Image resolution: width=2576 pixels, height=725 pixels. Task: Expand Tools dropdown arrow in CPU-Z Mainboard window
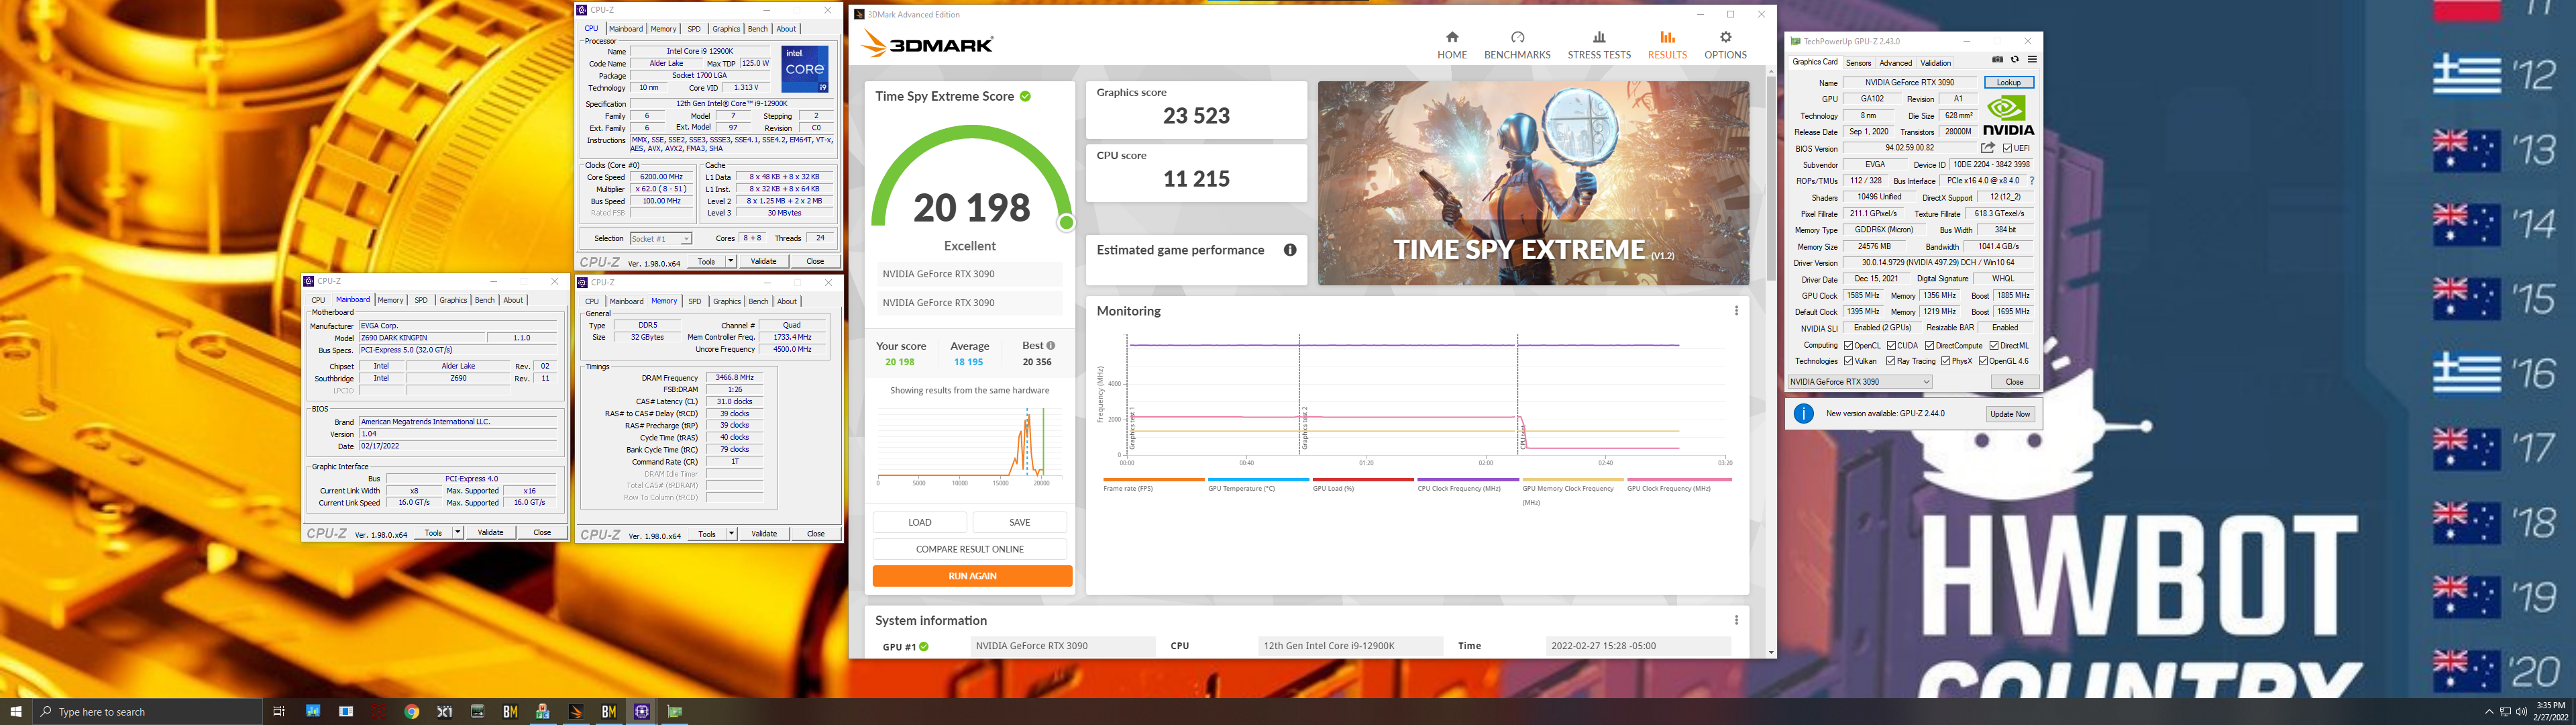coord(458,533)
